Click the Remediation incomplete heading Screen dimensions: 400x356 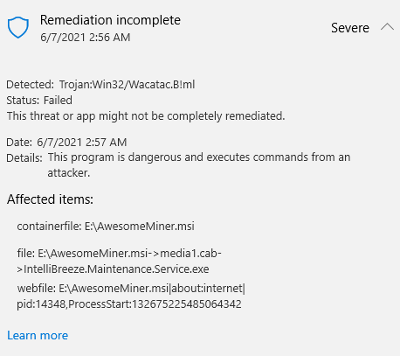click(110, 20)
